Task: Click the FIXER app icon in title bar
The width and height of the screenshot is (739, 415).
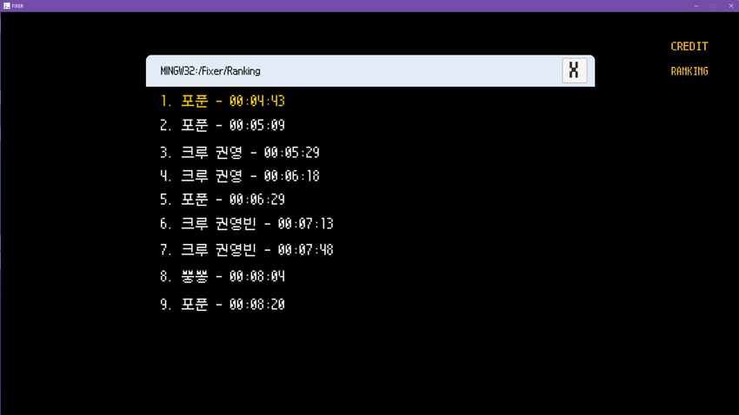Action: click(x=7, y=6)
